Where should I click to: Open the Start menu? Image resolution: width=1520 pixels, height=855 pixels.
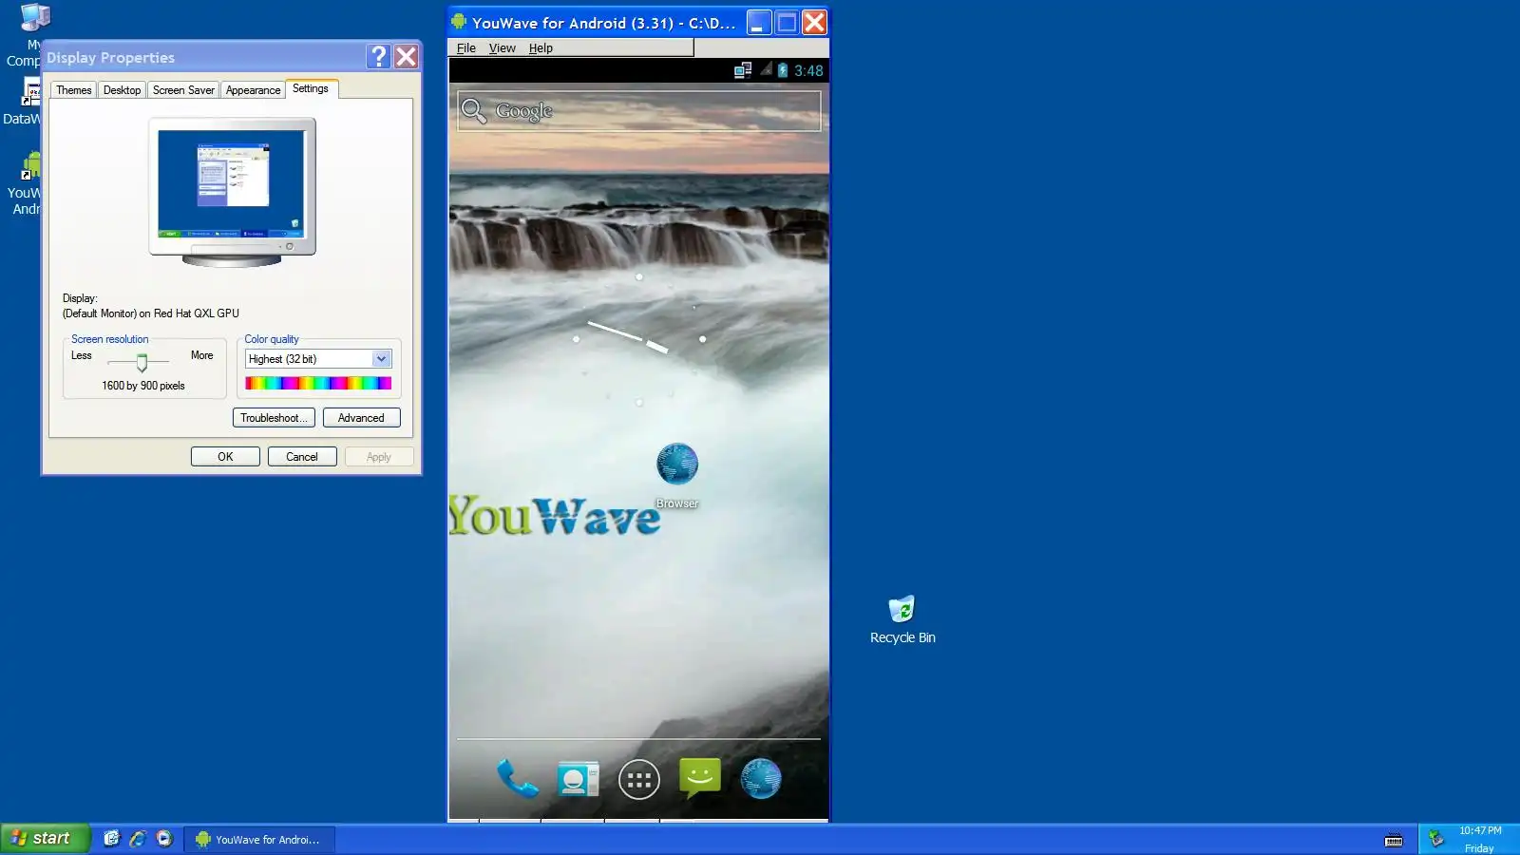44,839
